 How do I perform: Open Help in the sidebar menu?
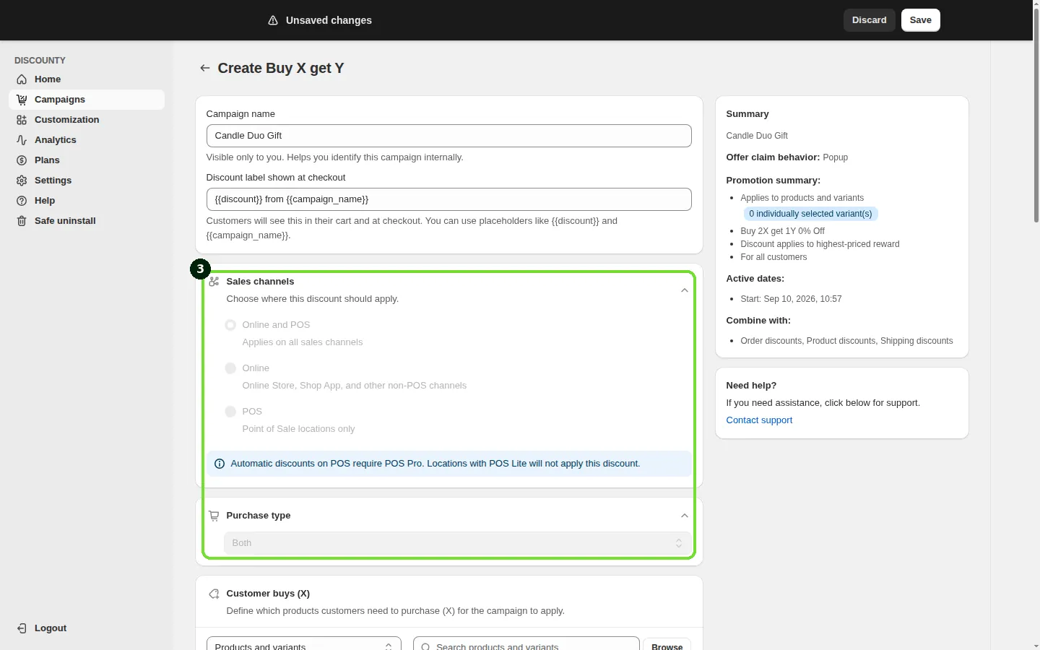[87, 201]
